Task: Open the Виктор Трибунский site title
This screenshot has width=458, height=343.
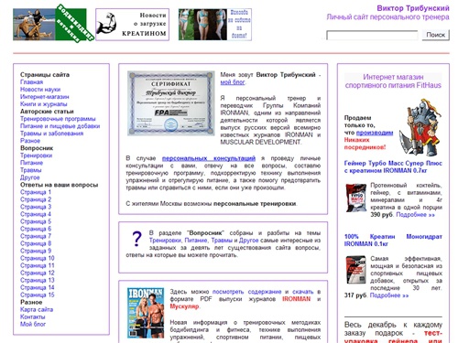Action: click(413, 8)
